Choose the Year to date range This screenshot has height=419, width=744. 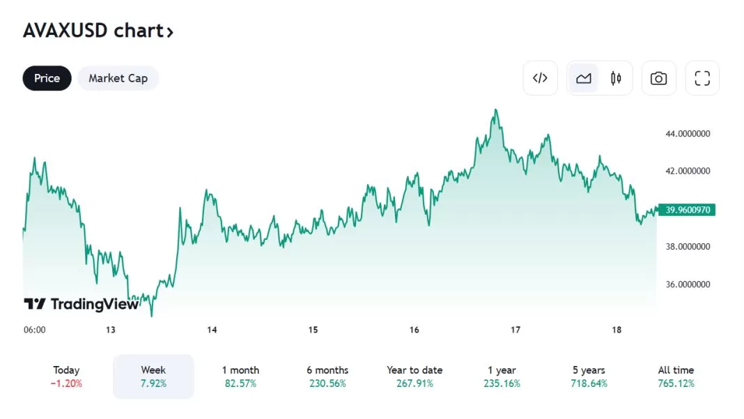(414, 376)
